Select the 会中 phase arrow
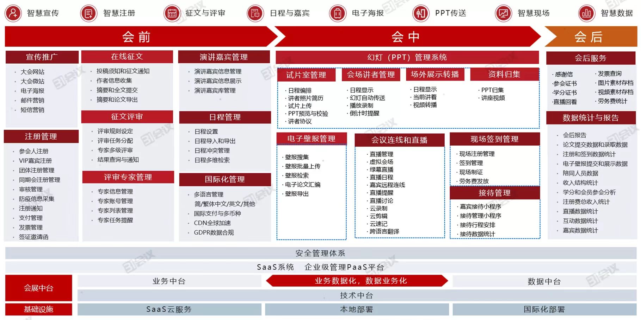641x320 pixels. 405,37
